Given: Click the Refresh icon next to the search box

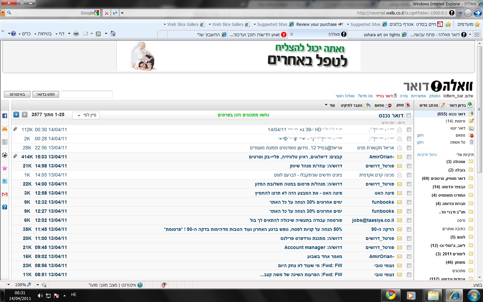Looking at the screenshot, I should [115, 13].
